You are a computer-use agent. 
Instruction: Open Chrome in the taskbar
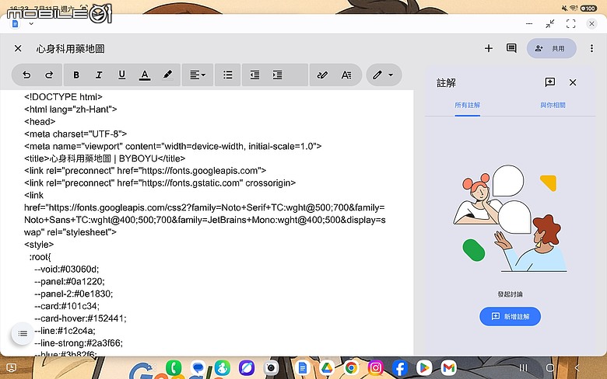[351, 368]
